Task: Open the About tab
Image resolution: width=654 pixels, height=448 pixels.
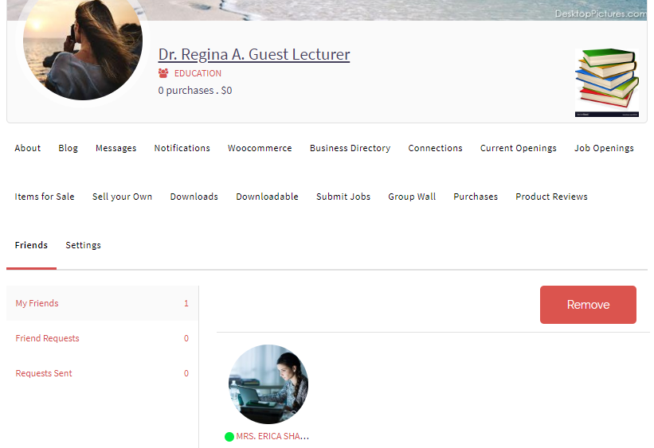Action: 28,148
